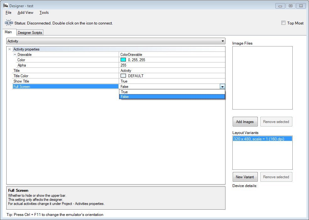
Task: Click Remove selected under Layout Variants
Action: [276, 177]
